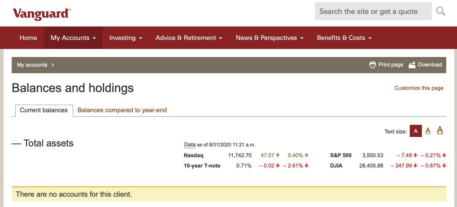Click the DJIA red down arrow
Screen dimensions: 457x207
point(415,166)
